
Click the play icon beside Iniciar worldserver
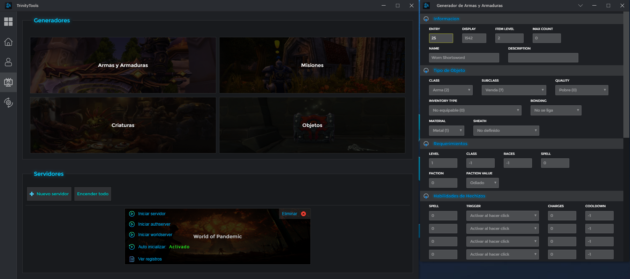132,235
